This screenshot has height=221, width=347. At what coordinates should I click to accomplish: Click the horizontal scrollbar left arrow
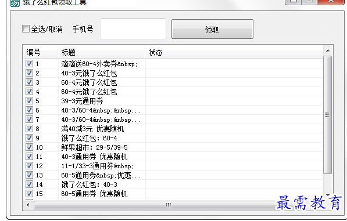(x=28, y=205)
